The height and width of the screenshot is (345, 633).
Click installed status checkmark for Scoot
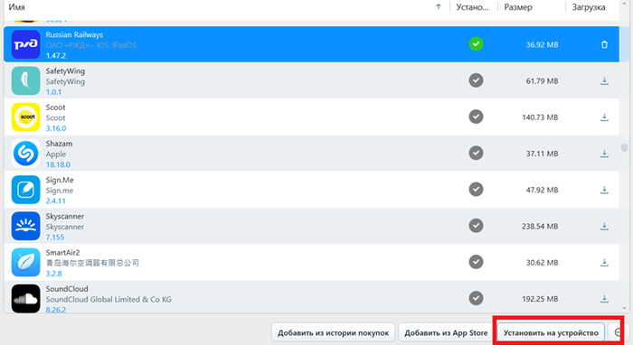pyautogui.click(x=476, y=117)
